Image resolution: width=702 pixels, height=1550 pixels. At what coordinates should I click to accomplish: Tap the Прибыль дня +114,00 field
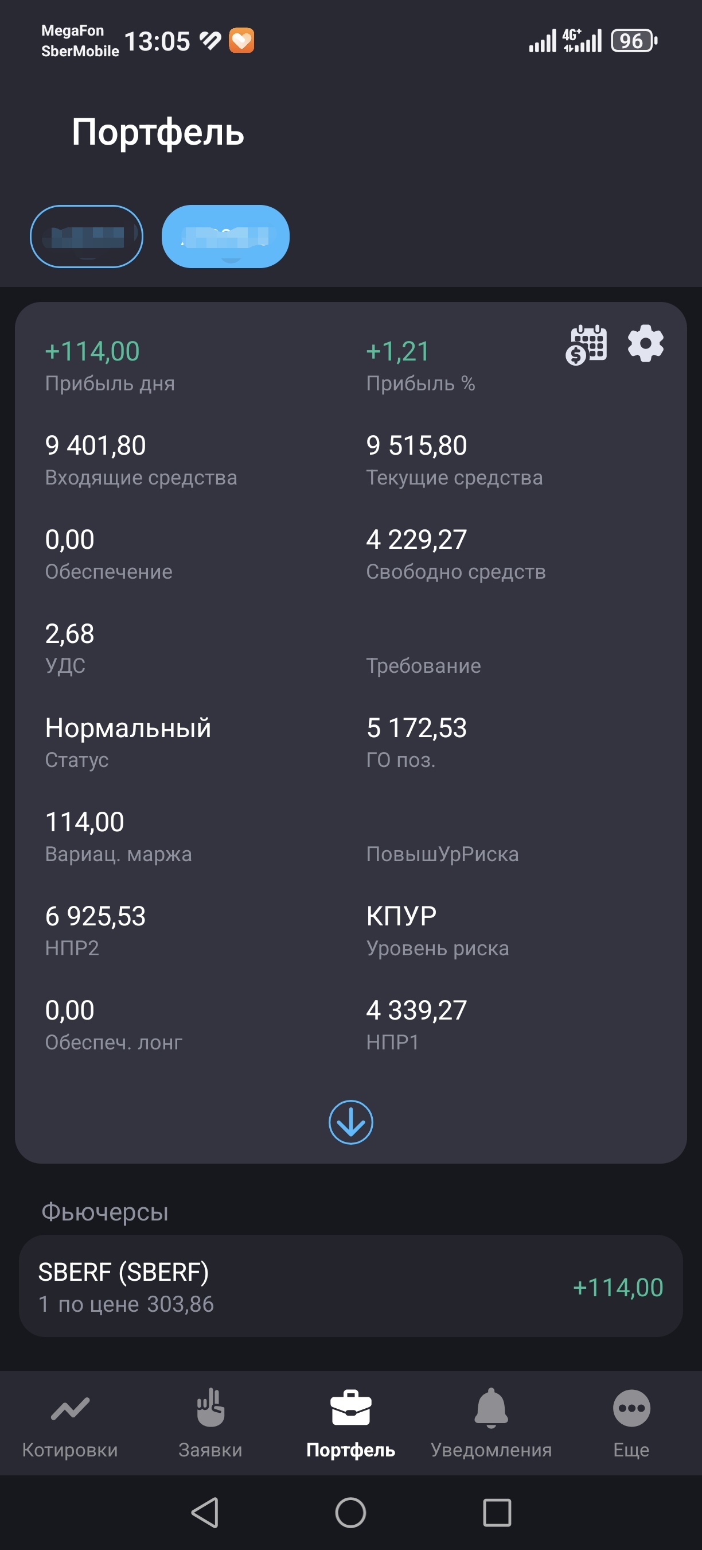click(x=92, y=351)
